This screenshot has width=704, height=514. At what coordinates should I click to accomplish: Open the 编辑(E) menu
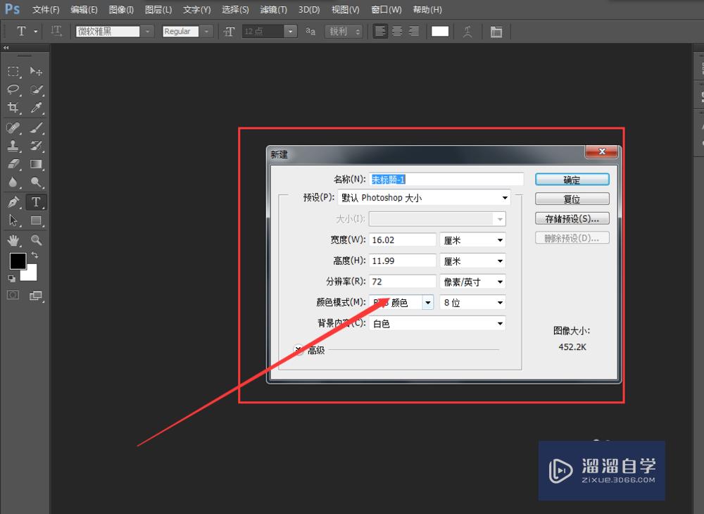[84, 9]
